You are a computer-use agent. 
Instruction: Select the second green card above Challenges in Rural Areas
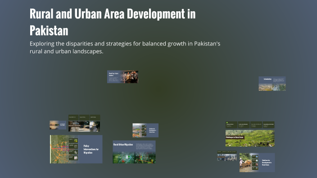pyautogui.click(x=244, y=125)
